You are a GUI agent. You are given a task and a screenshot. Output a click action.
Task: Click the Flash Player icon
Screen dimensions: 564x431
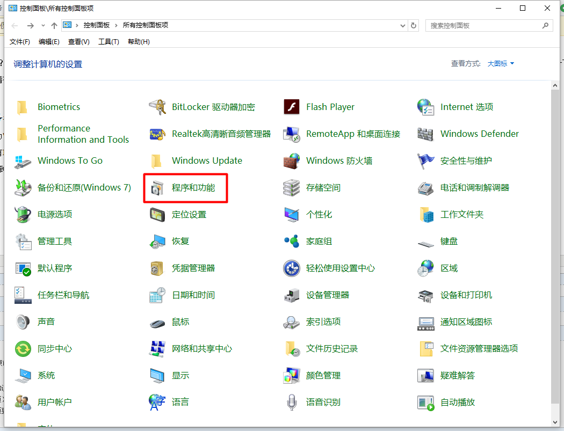pos(291,107)
